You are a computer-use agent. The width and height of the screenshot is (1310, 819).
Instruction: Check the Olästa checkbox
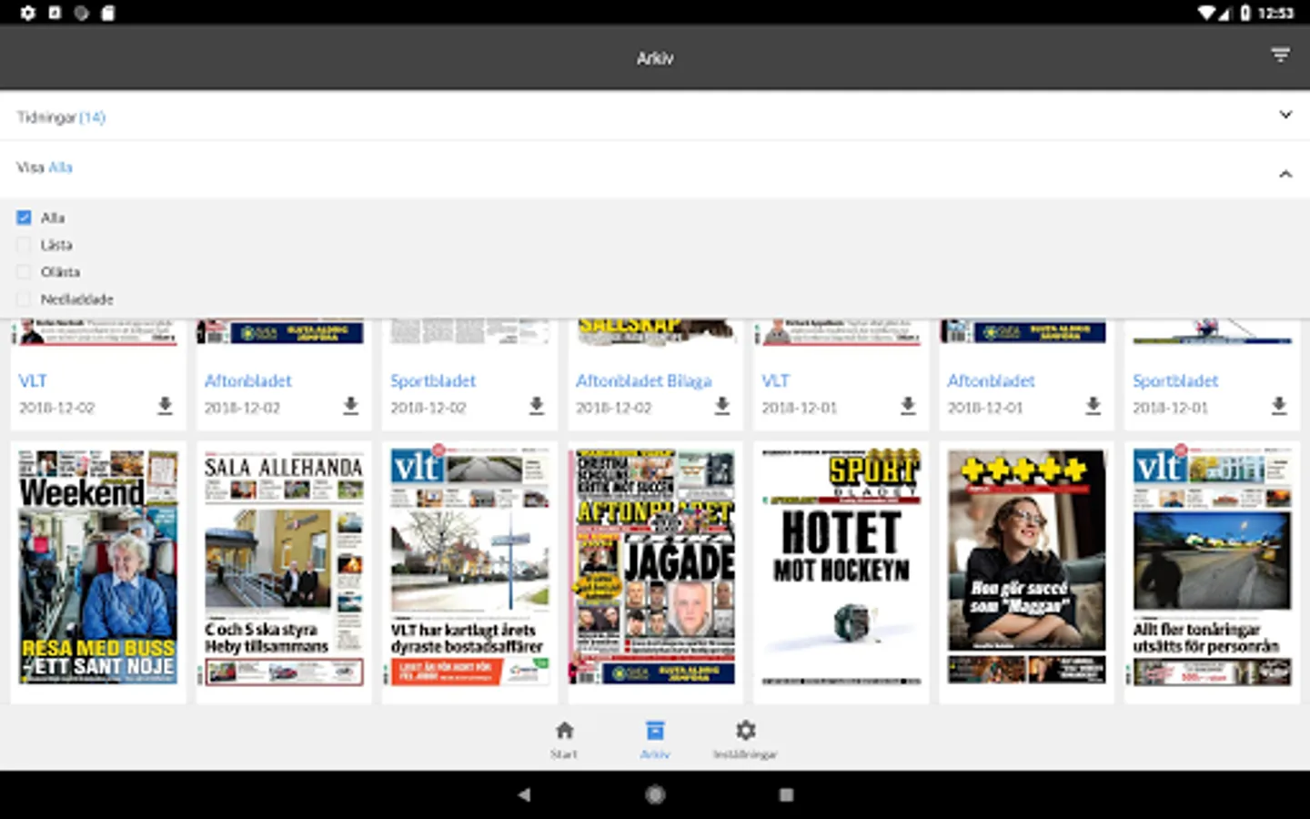coord(24,272)
